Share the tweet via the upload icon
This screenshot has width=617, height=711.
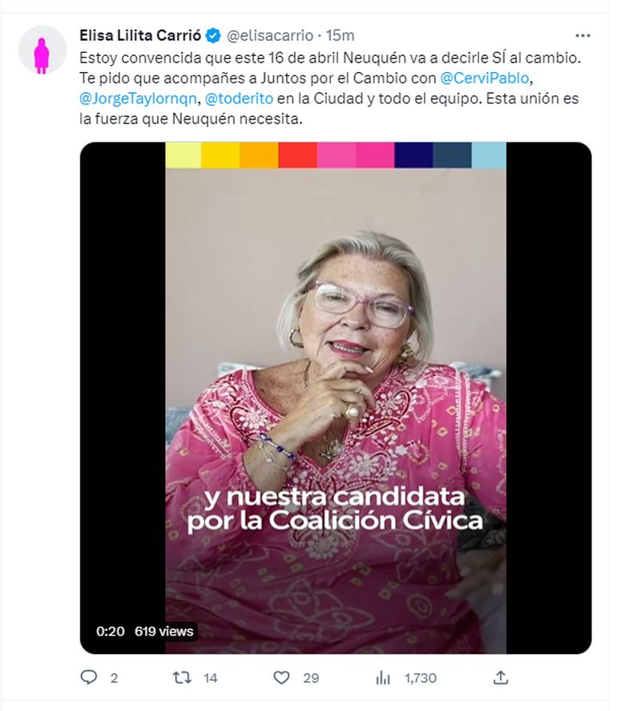click(x=501, y=678)
